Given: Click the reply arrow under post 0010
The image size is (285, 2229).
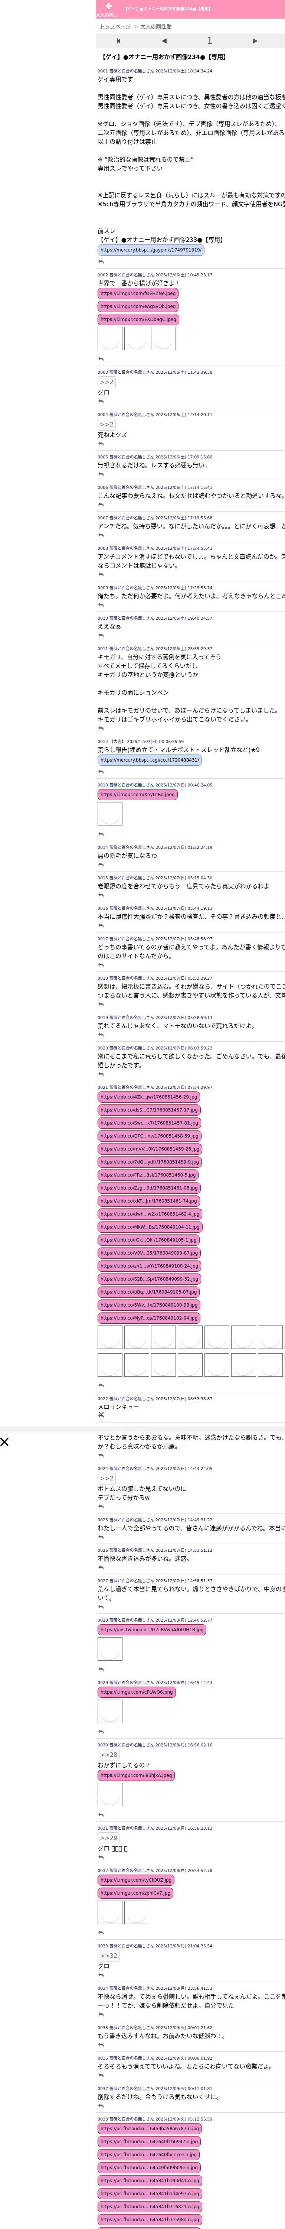Looking at the screenshot, I should (x=101, y=635).
